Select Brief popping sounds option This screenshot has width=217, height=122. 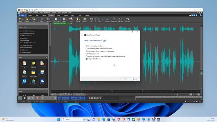tap(92, 54)
